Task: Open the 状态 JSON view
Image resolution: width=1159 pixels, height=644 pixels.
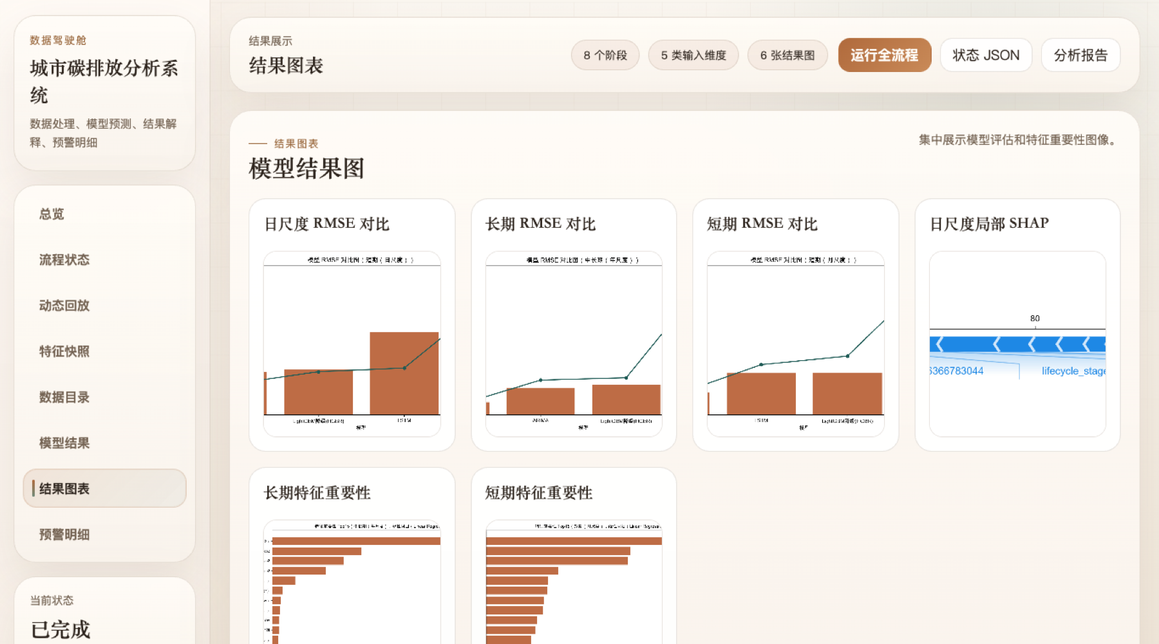Action: [x=986, y=55]
